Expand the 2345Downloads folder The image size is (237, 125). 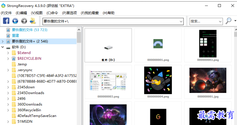tap(8, 93)
